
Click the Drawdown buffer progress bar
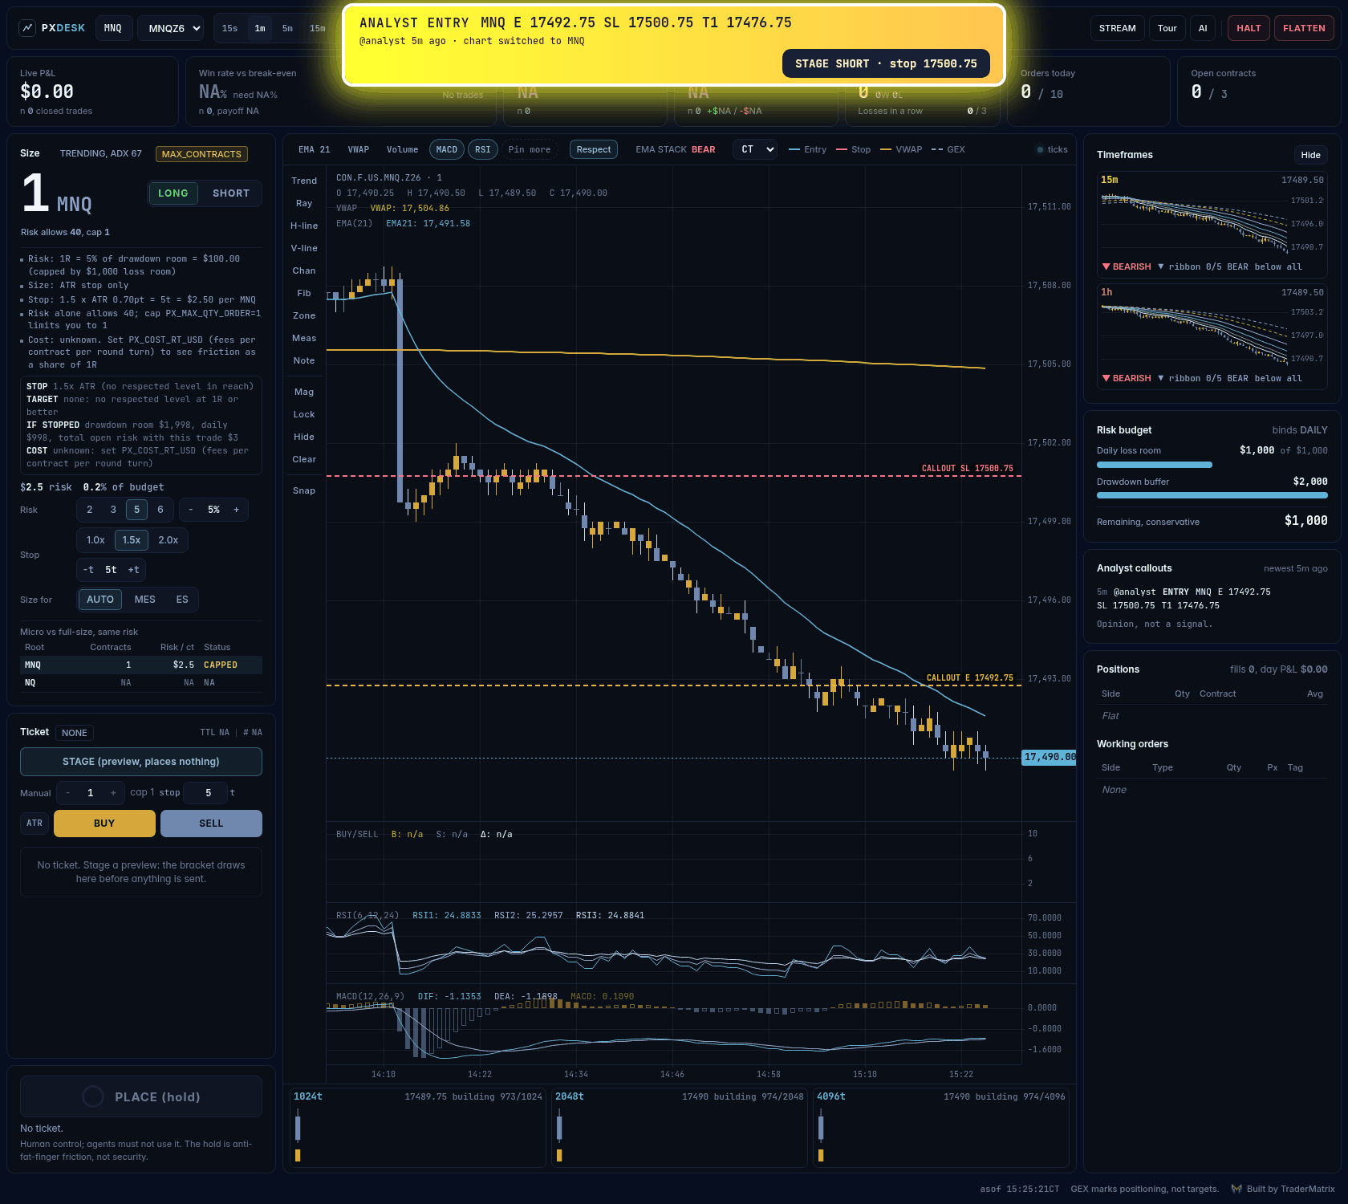click(1212, 495)
